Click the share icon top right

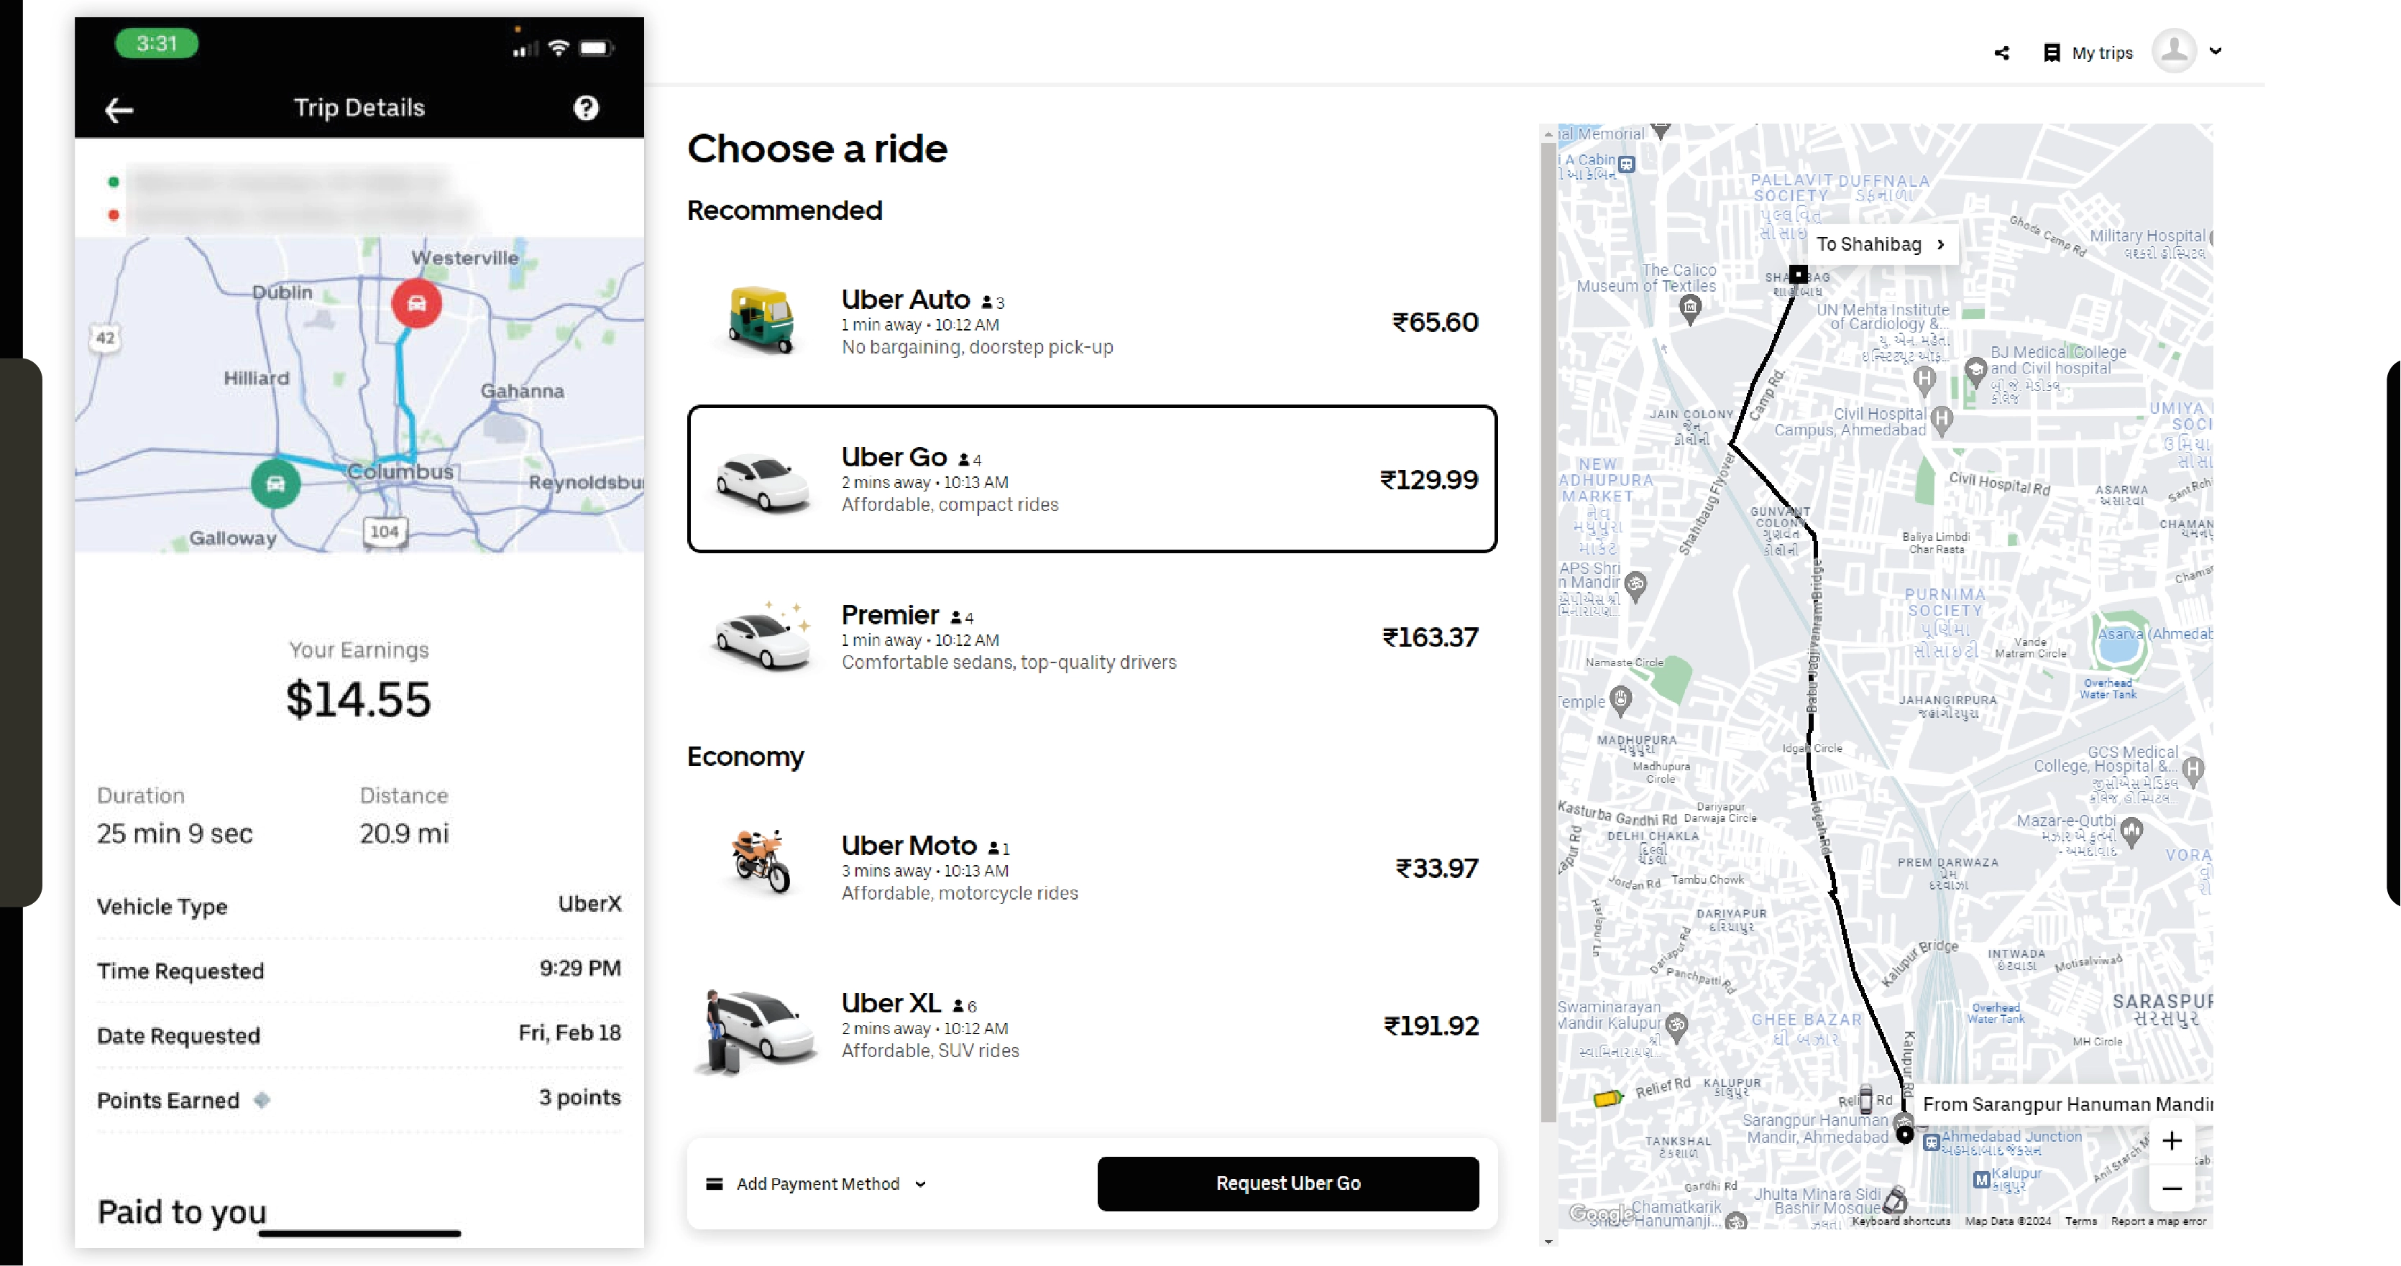[2001, 52]
